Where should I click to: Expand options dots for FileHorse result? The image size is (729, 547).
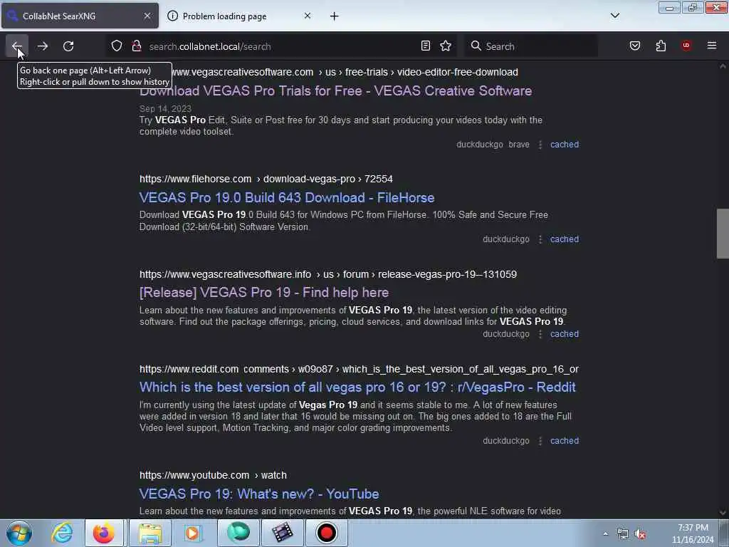point(540,239)
